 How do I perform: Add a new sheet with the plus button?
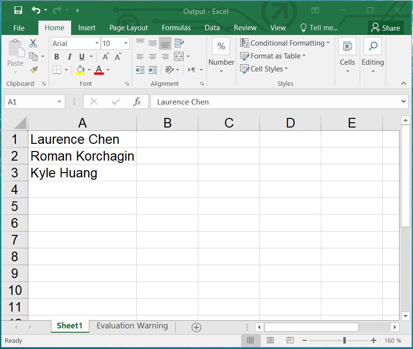(196, 326)
